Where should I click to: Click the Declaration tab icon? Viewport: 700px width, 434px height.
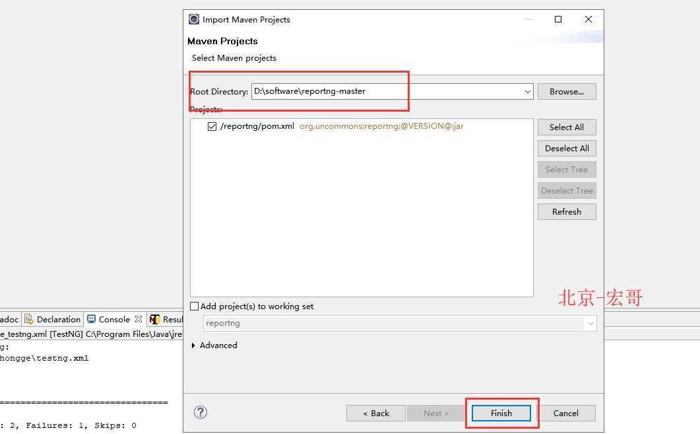click(x=29, y=319)
